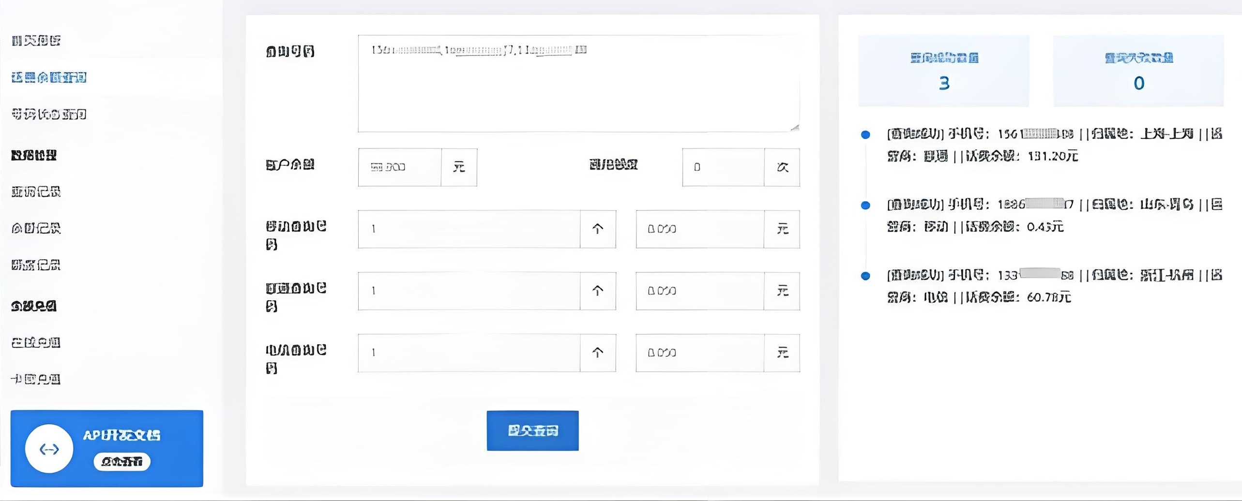
Task: Click the up-arrow addon in the 联通 price row
Action: [598, 291]
